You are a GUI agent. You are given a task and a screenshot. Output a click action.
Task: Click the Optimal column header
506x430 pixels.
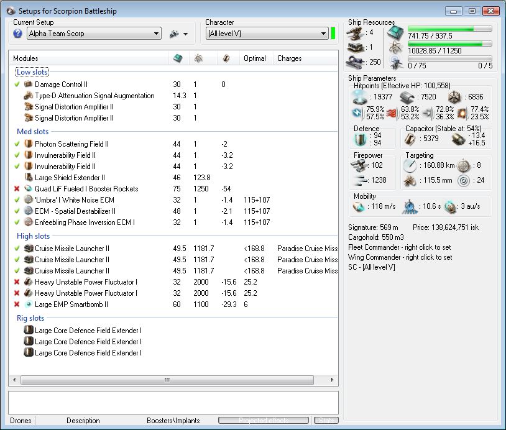click(255, 58)
